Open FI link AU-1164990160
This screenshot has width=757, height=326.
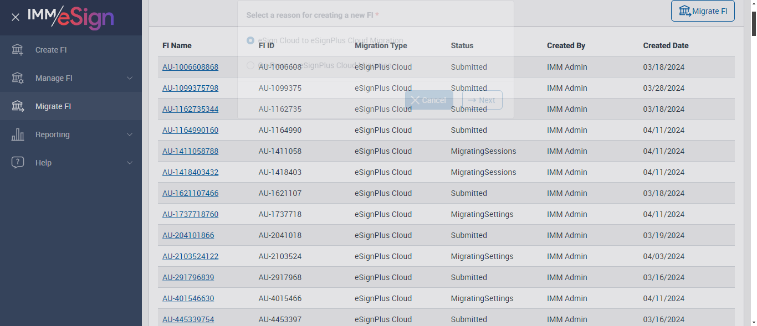coord(190,130)
